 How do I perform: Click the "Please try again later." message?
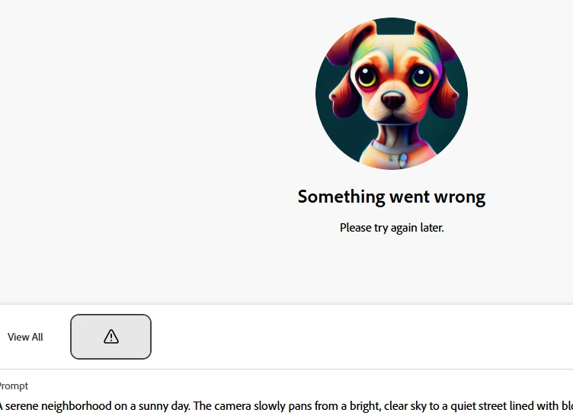click(x=392, y=228)
